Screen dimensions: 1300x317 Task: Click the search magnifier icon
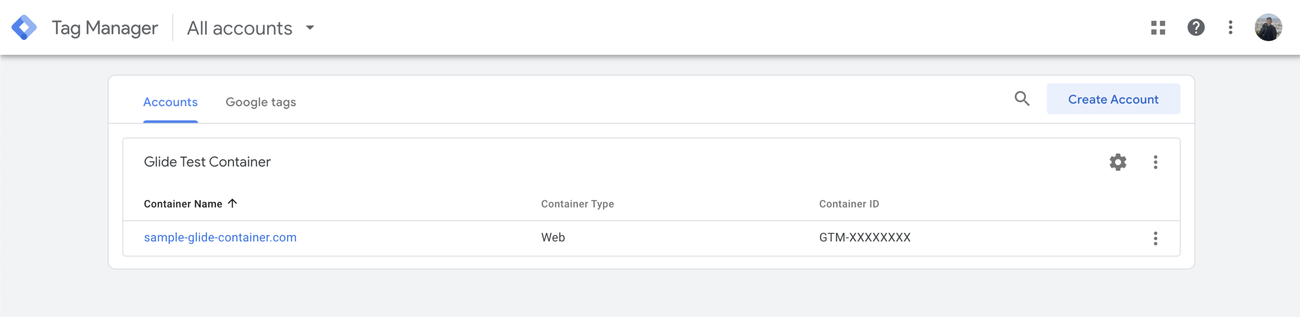1022,98
